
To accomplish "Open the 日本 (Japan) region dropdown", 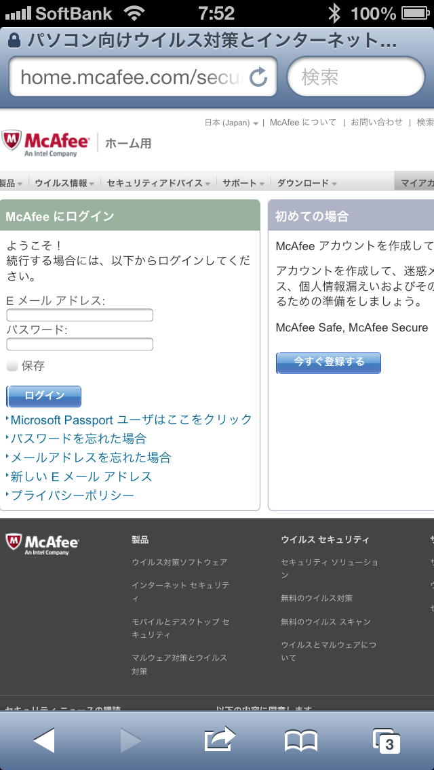I will coord(231,123).
